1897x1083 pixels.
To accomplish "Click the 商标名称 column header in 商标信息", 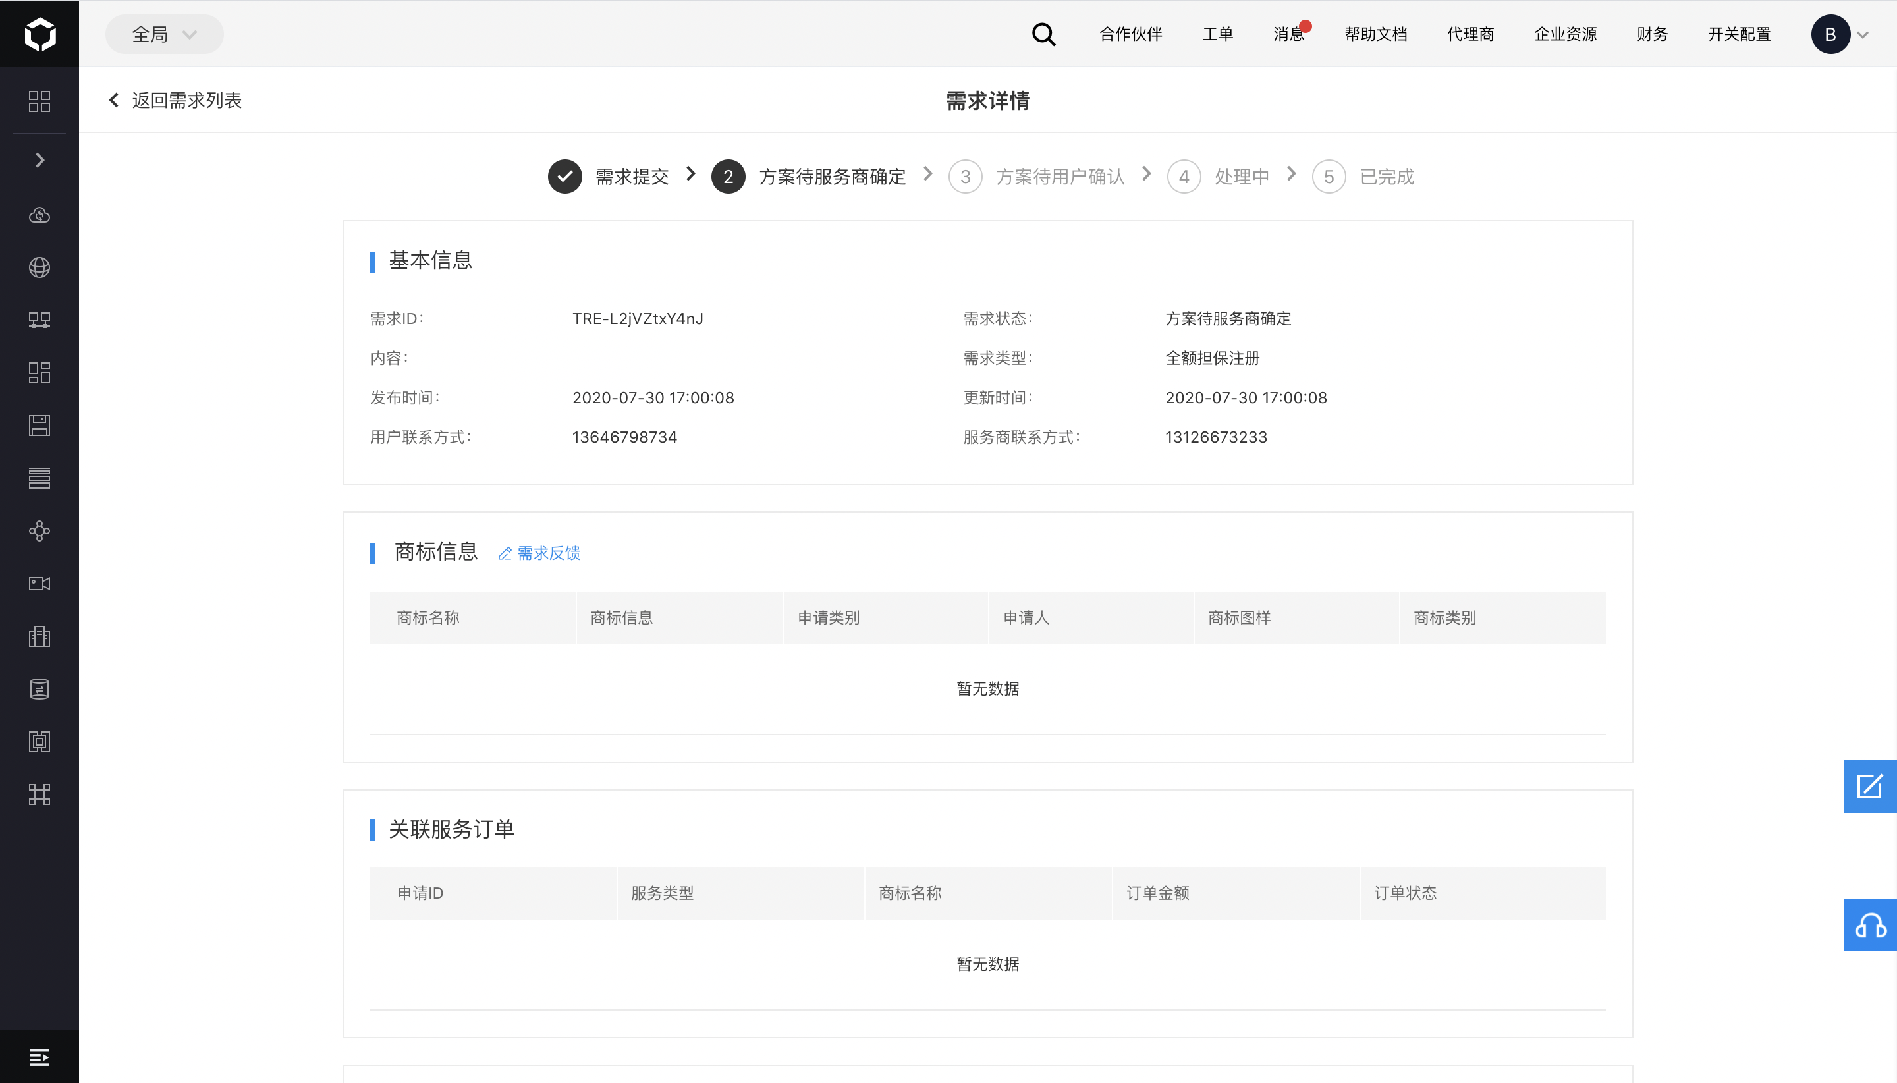I will click(x=473, y=617).
